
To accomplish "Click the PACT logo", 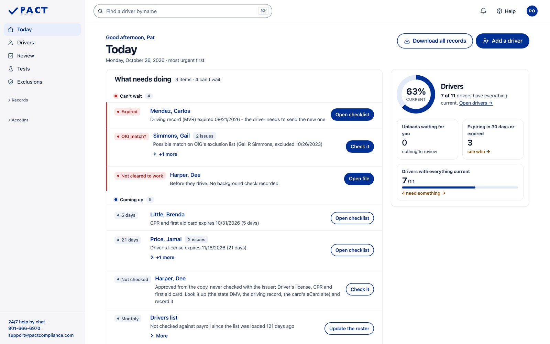I will [28, 11].
